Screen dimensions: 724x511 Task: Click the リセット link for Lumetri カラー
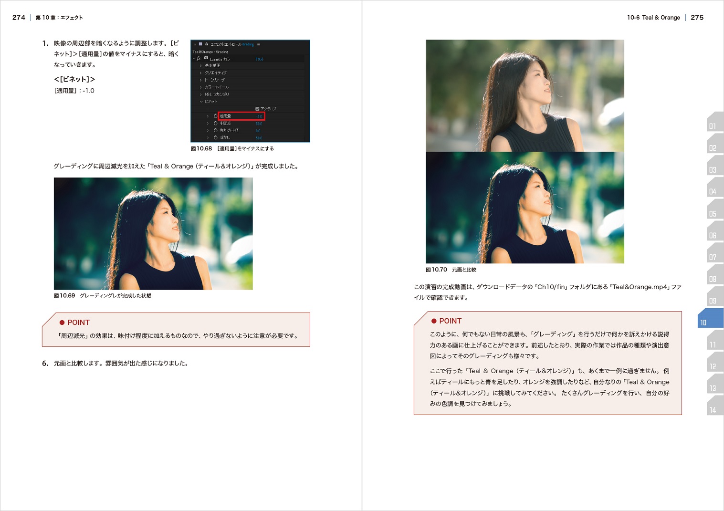[x=259, y=59]
